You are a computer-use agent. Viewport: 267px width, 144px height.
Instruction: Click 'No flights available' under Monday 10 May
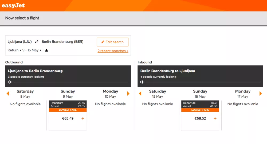click(110, 104)
